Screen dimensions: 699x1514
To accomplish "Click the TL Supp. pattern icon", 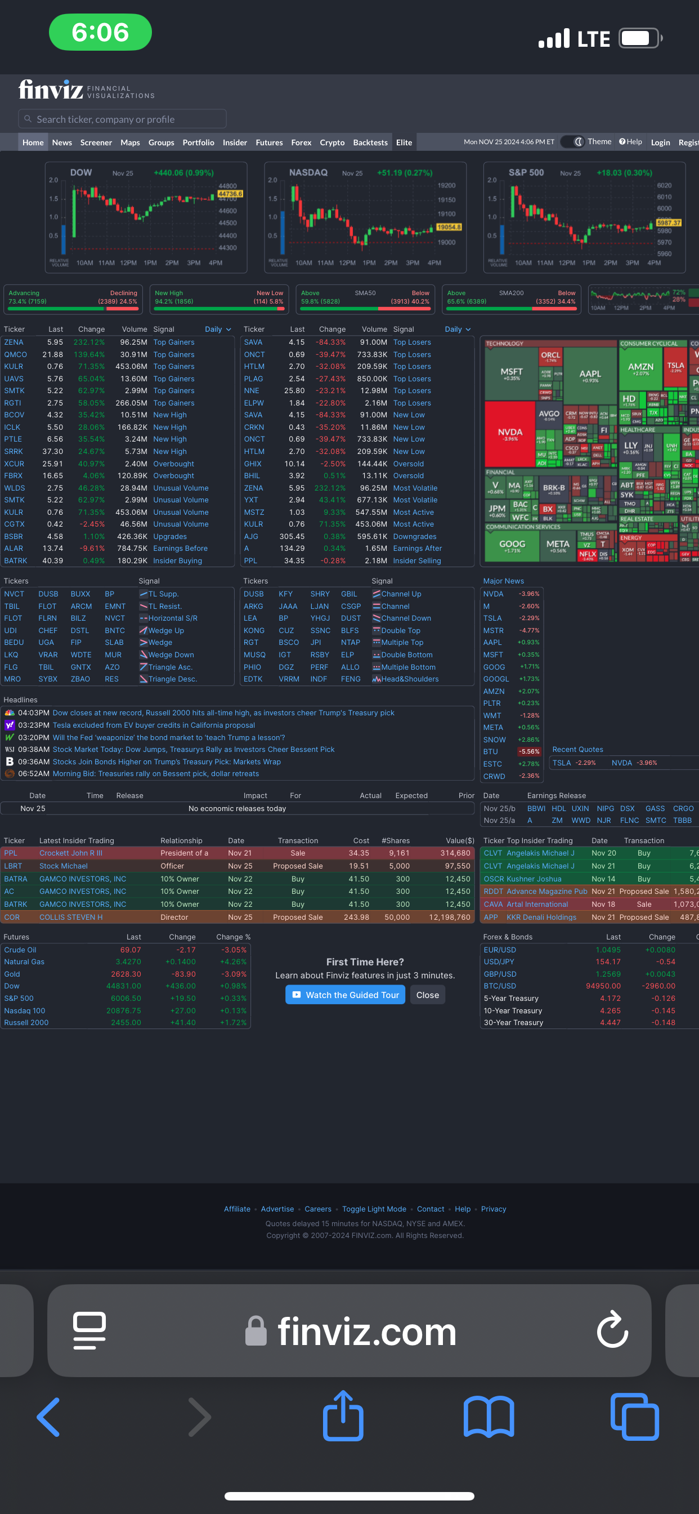I will tap(144, 594).
